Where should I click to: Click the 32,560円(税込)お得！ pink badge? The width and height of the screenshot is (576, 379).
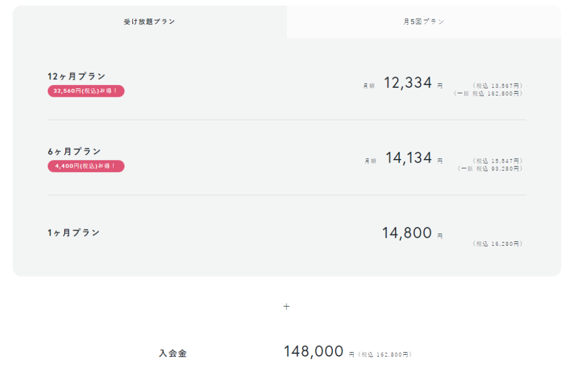[86, 91]
